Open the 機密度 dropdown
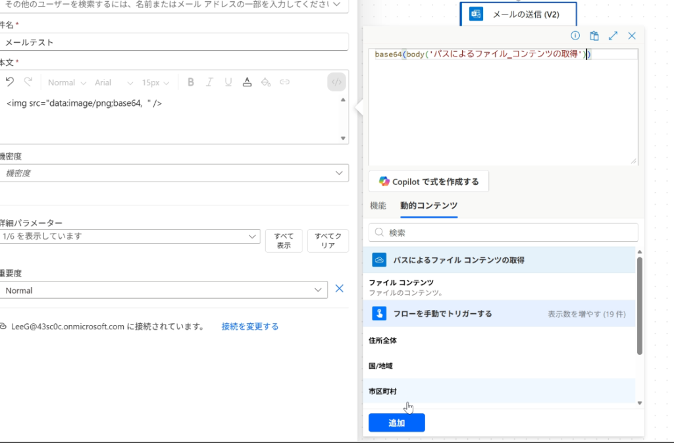674x443 pixels. [174, 173]
